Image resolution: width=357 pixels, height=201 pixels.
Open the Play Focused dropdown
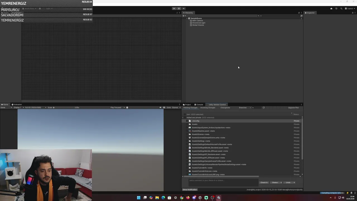(x=117, y=107)
